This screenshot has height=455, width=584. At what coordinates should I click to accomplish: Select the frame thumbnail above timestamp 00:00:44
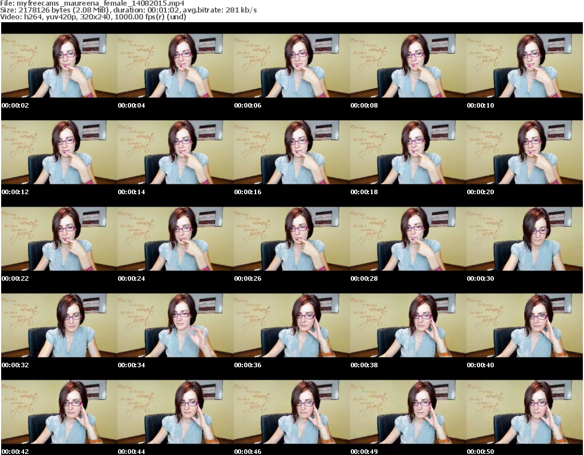click(x=176, y=412)
